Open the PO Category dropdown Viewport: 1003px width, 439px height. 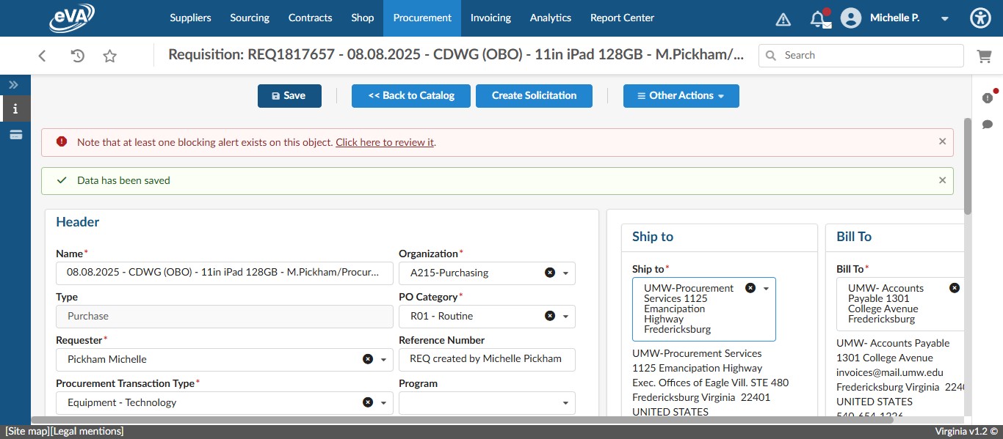[565, 316]
